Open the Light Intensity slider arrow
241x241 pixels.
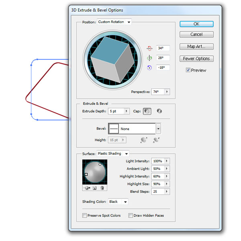click(167, 161)
